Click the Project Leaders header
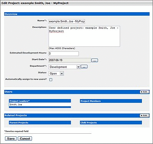Screen dimensions: 153x144 click(40, 101)
